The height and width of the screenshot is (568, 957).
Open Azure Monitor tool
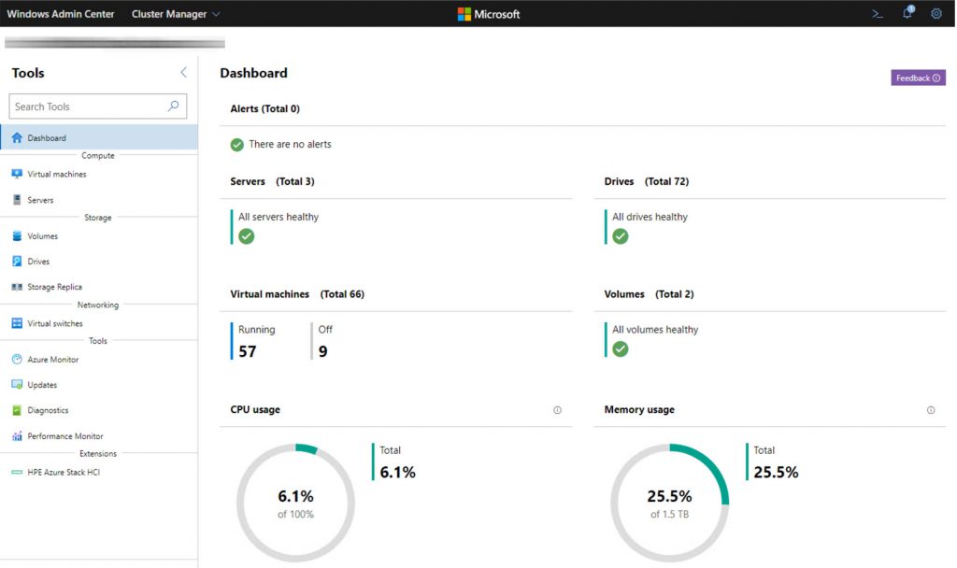point(99,360)
